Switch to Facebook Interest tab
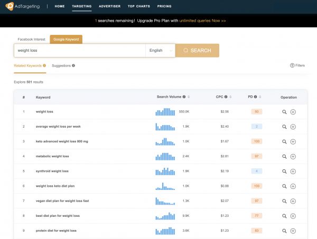 (x=32, y=40)
